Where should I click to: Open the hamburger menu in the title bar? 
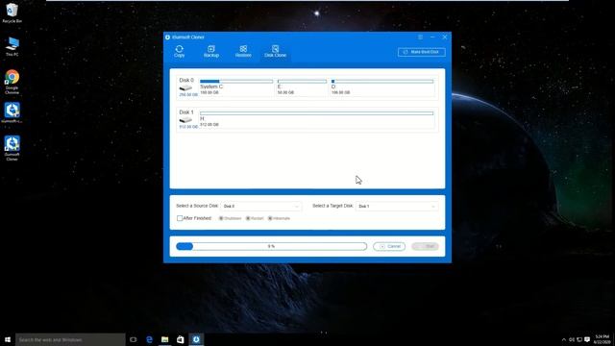420,37
